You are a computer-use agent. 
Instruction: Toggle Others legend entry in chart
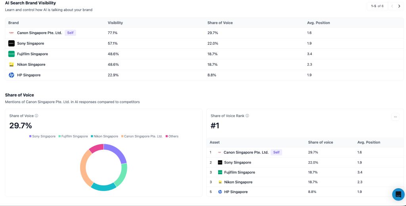[172, 136]
